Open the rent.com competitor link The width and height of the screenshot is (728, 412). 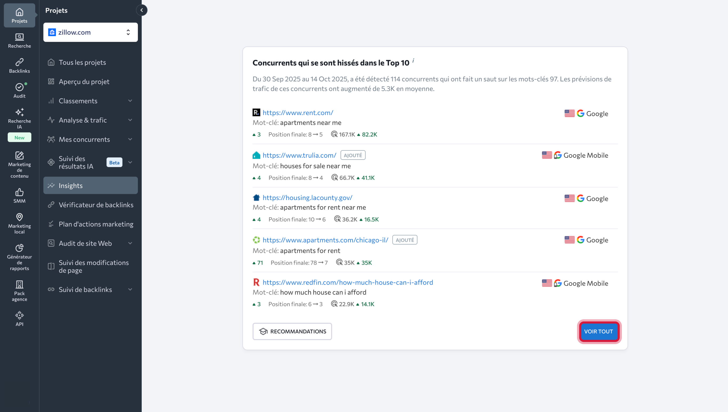pyautogui.click(x=298, y=113)
